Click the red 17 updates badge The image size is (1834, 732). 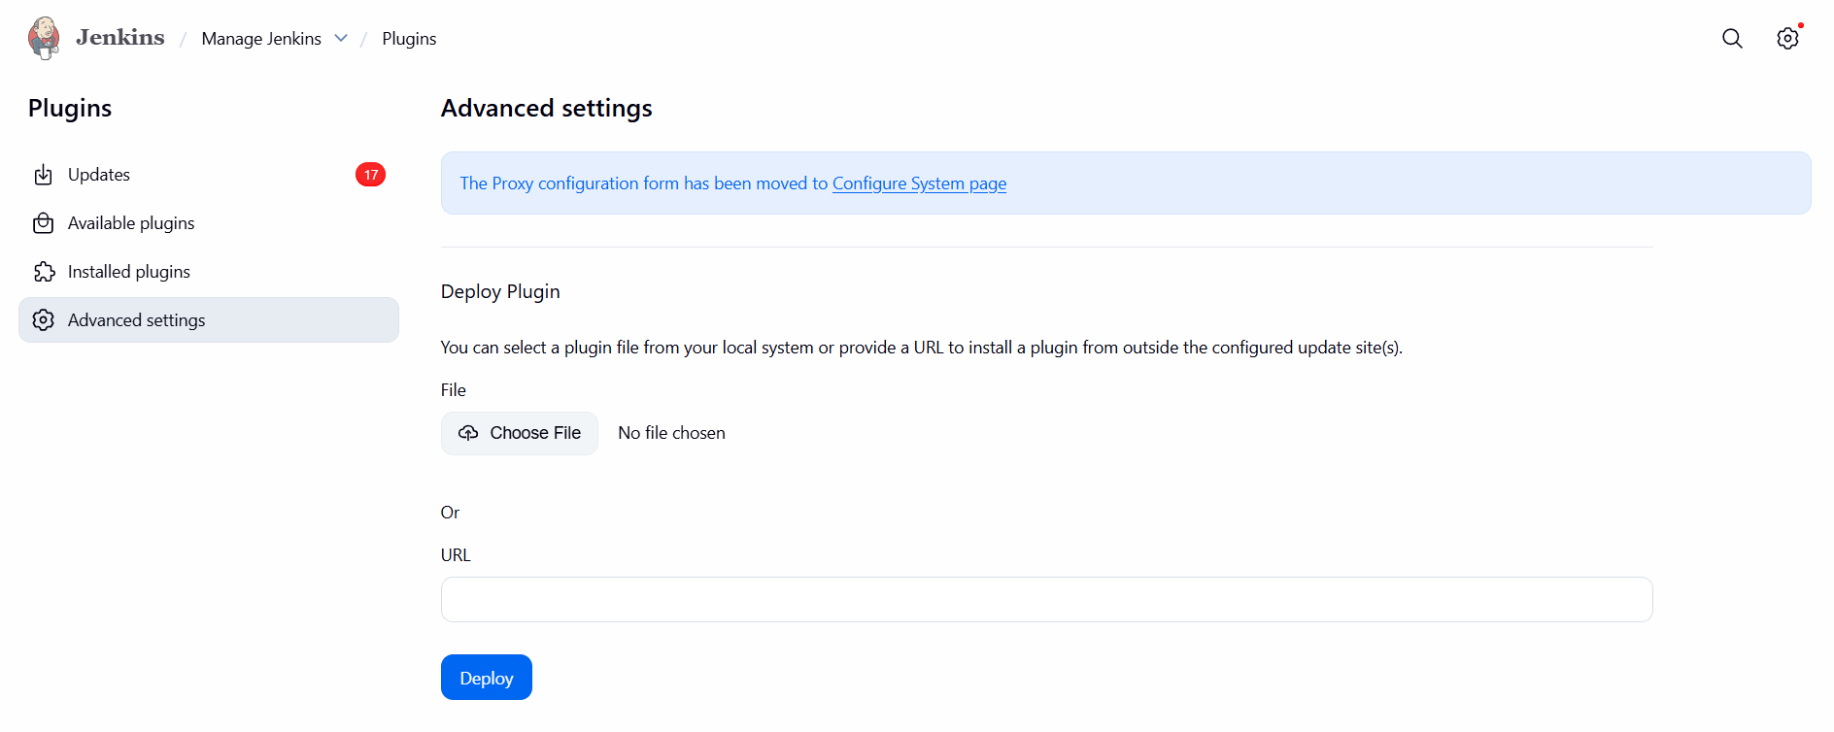point(370,175)
